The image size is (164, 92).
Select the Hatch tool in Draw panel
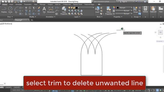[20, 14]
